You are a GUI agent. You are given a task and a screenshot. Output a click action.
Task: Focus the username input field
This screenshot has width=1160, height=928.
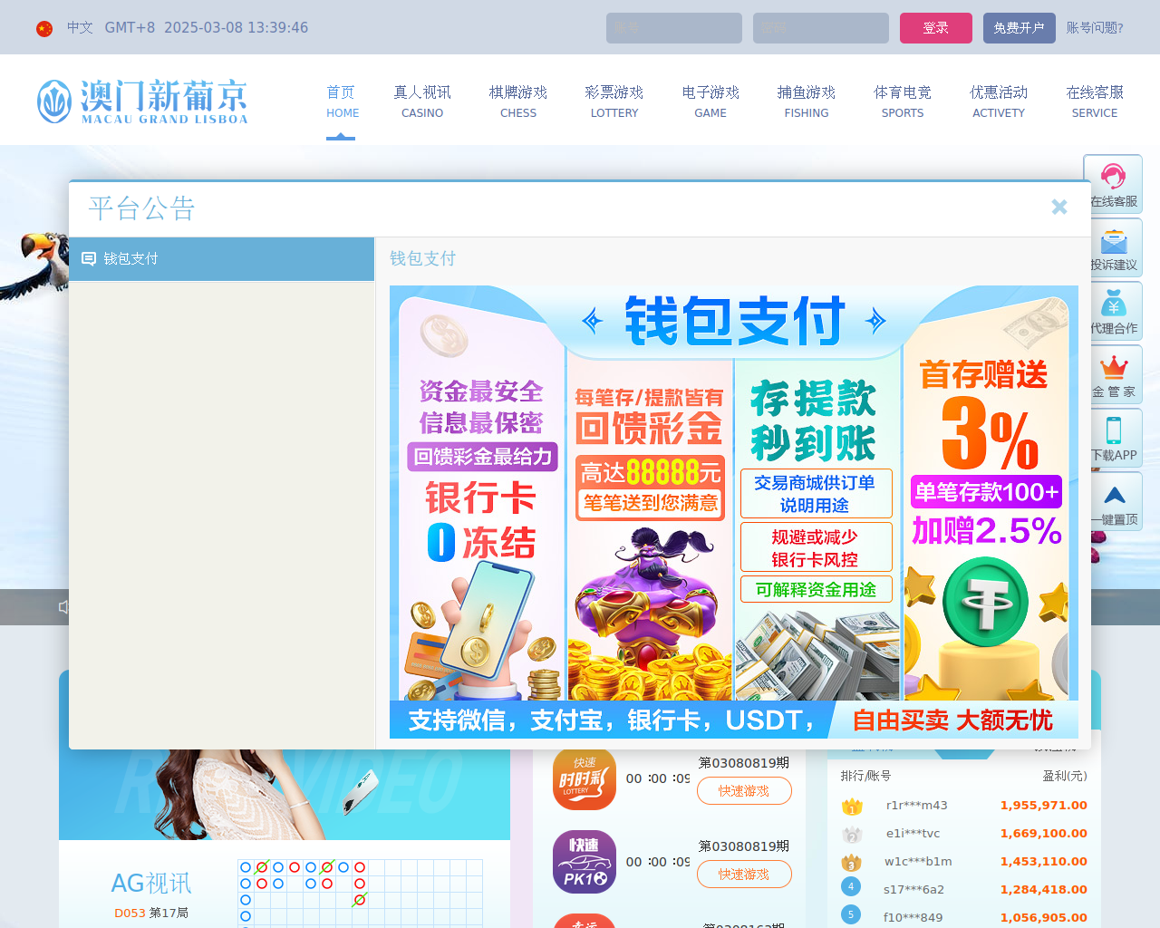pos(674,28)
